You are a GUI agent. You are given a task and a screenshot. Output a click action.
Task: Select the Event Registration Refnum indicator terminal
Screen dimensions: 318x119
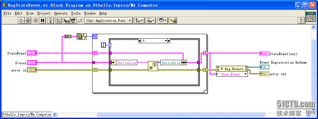click(x=265, y=67)
